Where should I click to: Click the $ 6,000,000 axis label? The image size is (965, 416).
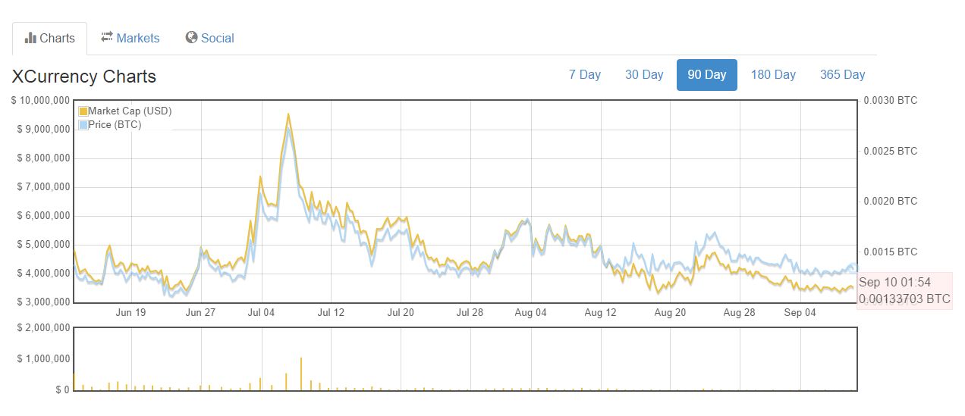tap(44, 215)
